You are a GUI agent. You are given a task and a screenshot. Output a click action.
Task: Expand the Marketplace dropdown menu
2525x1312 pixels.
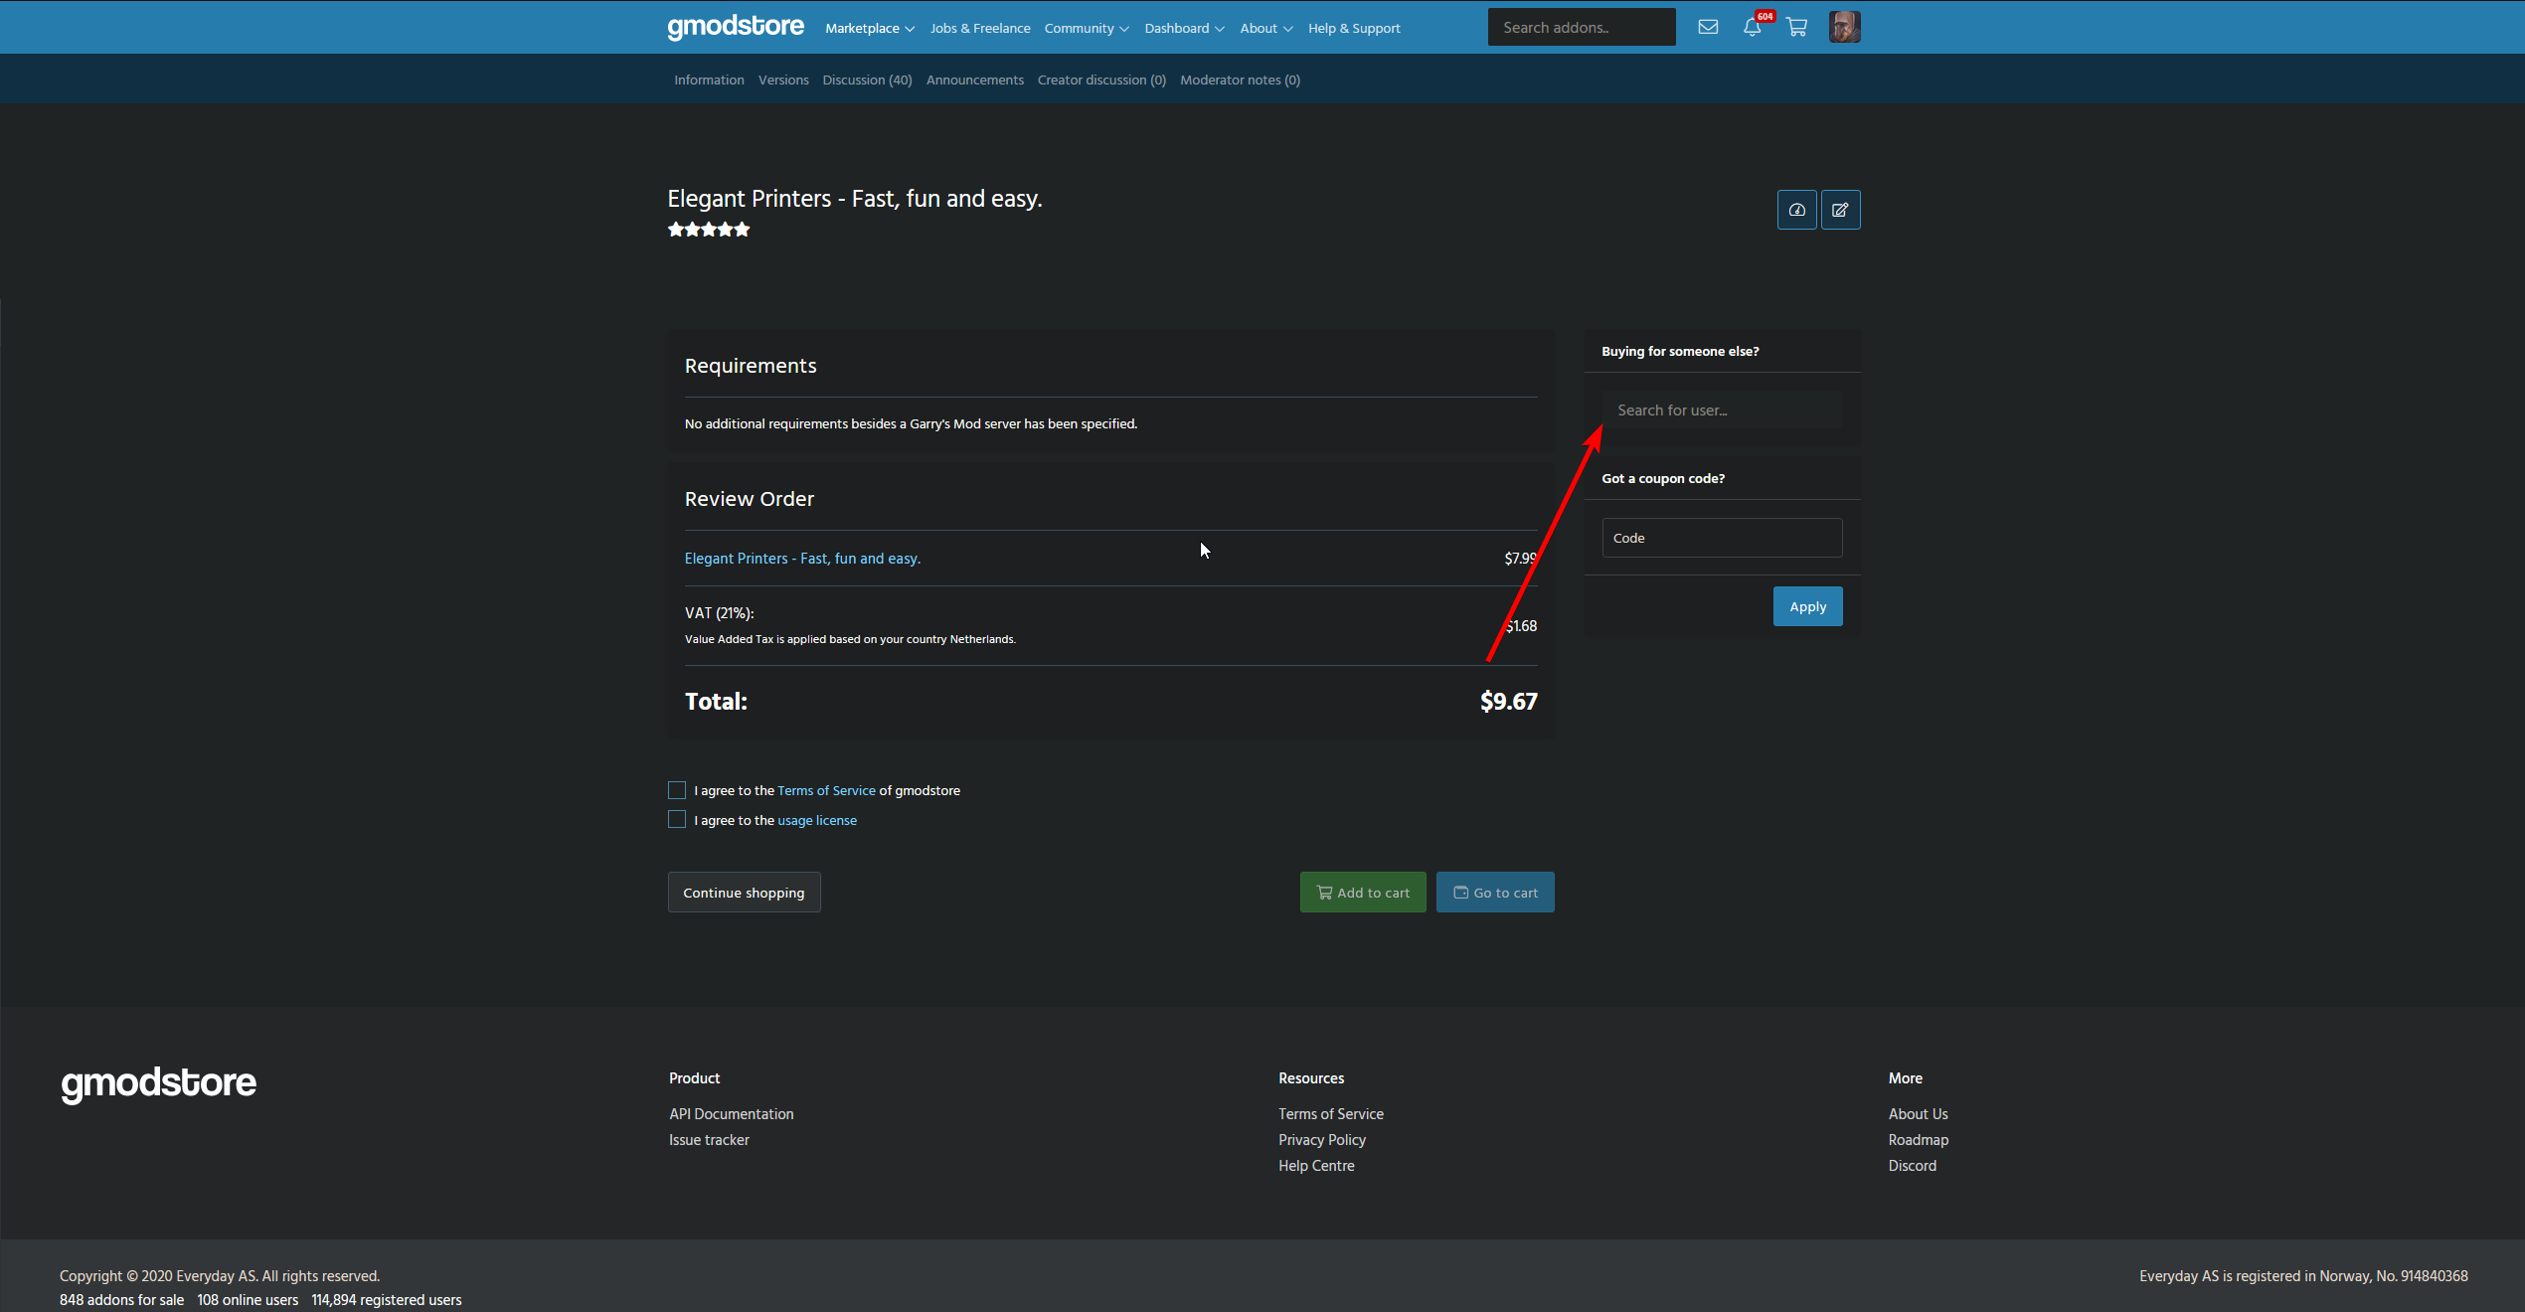(870, 28)
